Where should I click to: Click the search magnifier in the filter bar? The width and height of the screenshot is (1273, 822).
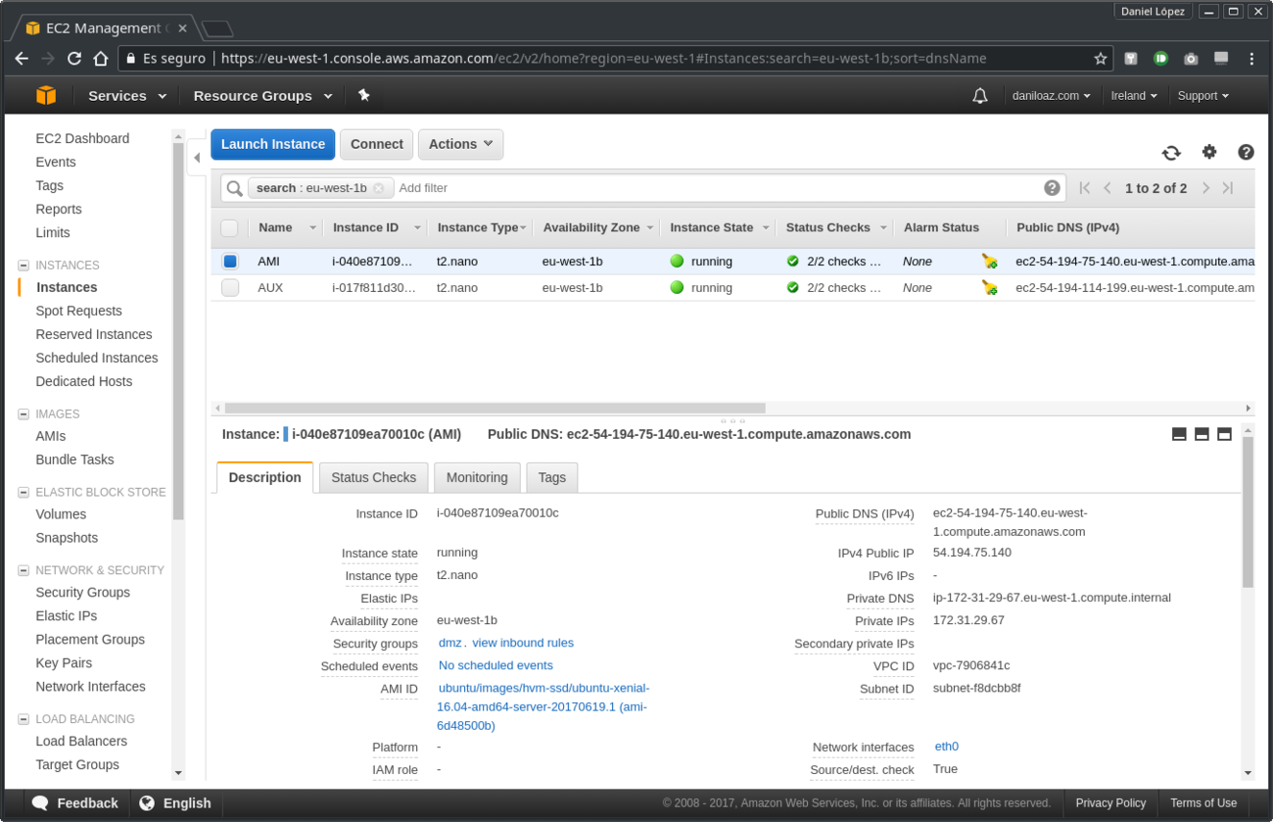tap(235, 187)
